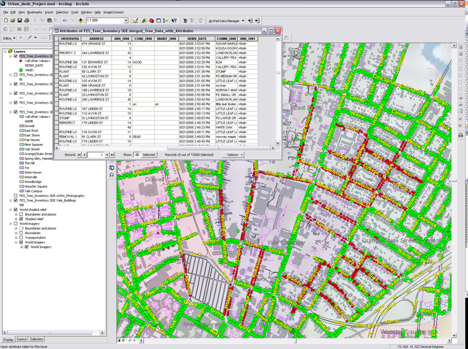This screenshot has height=349, width=468.
Task: Sort by clicking ADDRESS column header
Action: (96, 39)
